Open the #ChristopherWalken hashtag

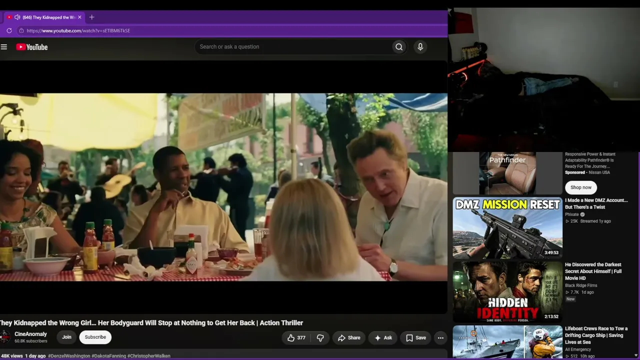click(149, 356)
